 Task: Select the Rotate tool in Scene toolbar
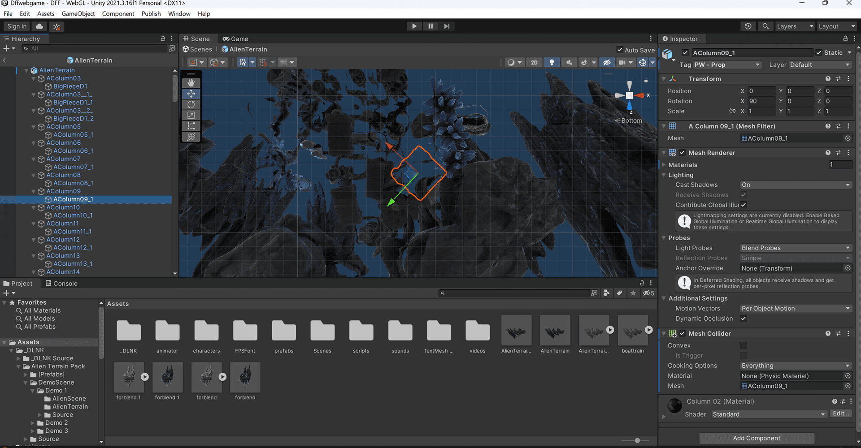pyautogui.click(x=191, y=104)
